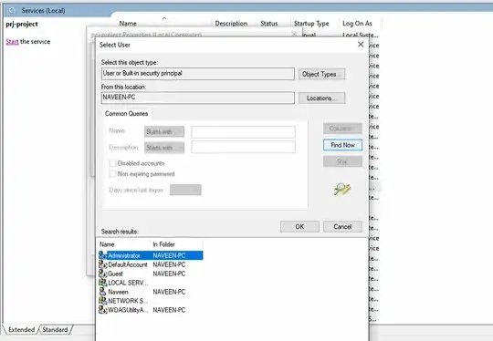Click NAVEEN-PC folder cell for Naveen
This screenshot has height=341, width=493.
[x=169, y=292]
